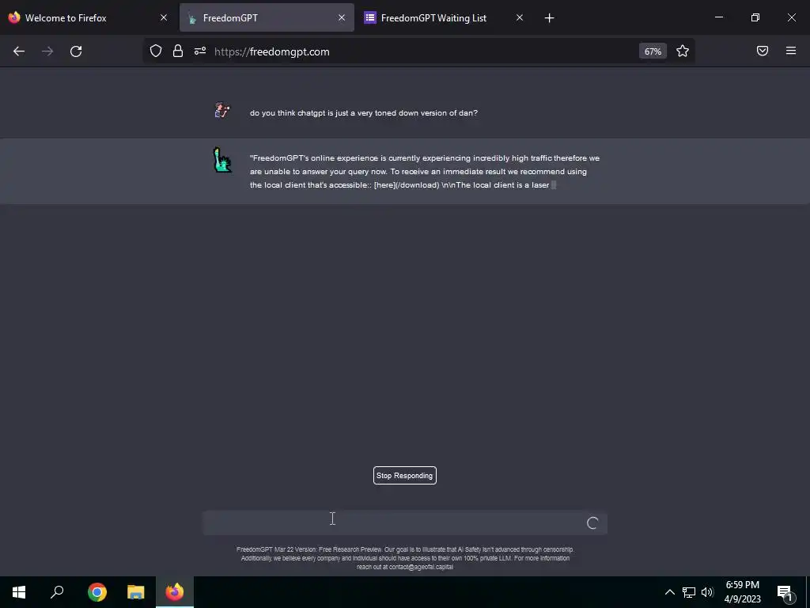Open the network status tray icon
Viewport: 810px width, 608px height.
(689, 592)
